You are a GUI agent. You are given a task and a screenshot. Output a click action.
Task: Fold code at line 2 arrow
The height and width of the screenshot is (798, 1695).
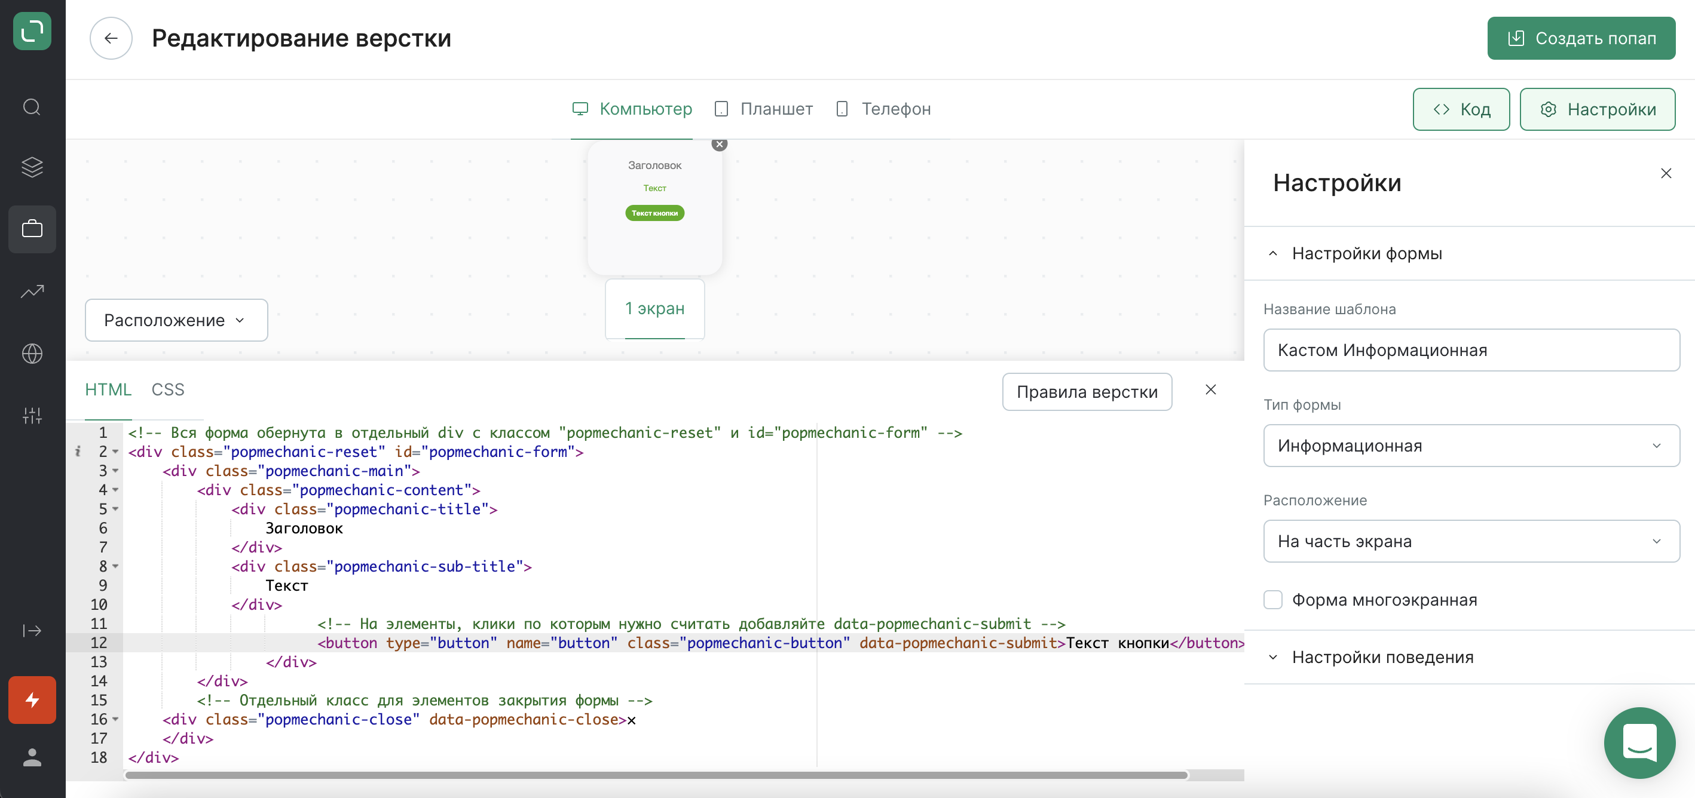[x=115, y=452]
